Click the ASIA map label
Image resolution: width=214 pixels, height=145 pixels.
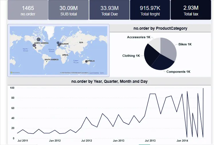click(81, 43)
